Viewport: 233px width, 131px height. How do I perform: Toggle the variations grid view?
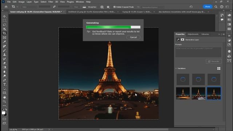pos(219,68)
